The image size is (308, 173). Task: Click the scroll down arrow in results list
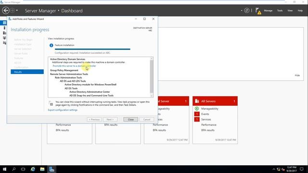(x=152, y=96)
